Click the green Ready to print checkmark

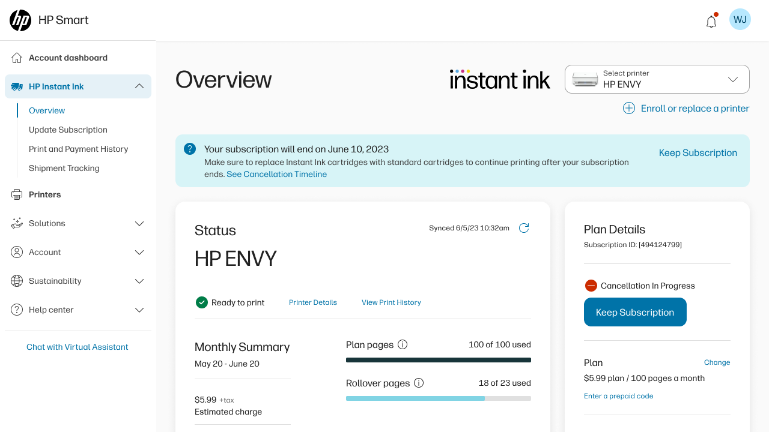pyautogui.click(x=202, y=302)
